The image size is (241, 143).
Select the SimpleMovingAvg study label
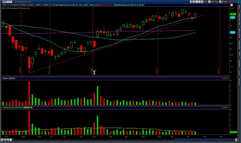[x=126, y=5]
